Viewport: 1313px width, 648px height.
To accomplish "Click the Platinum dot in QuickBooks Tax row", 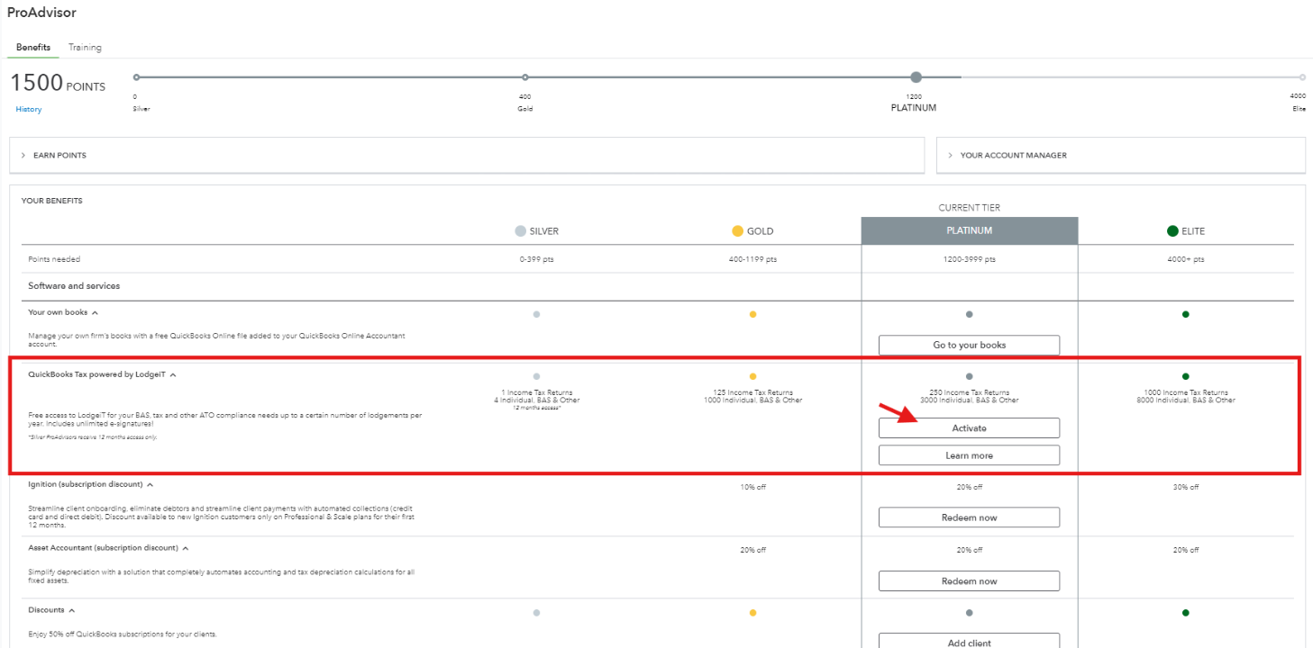I will click(969, 376).
